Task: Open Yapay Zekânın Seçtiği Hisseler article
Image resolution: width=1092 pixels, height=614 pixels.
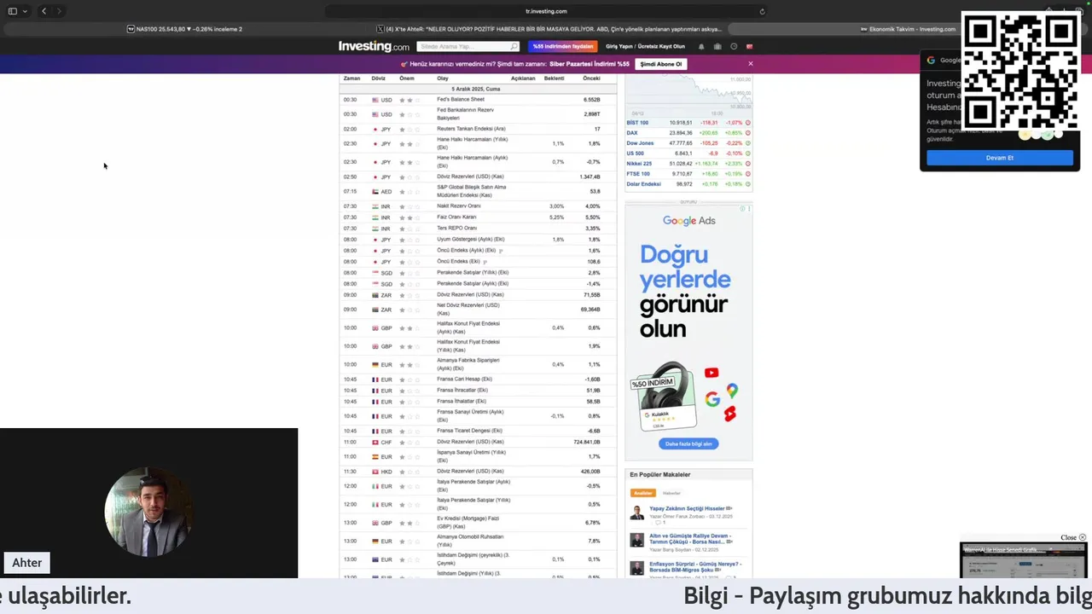Action: tap(687, 508)
